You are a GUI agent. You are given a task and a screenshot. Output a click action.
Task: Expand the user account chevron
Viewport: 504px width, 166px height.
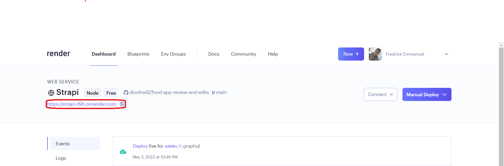[x=447, y=54]
